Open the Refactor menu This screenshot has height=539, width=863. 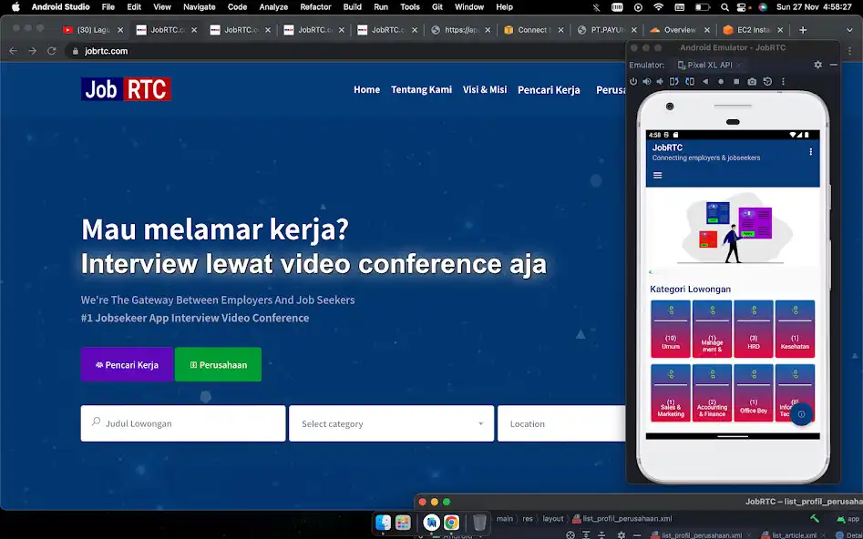(x=315, y=7)
